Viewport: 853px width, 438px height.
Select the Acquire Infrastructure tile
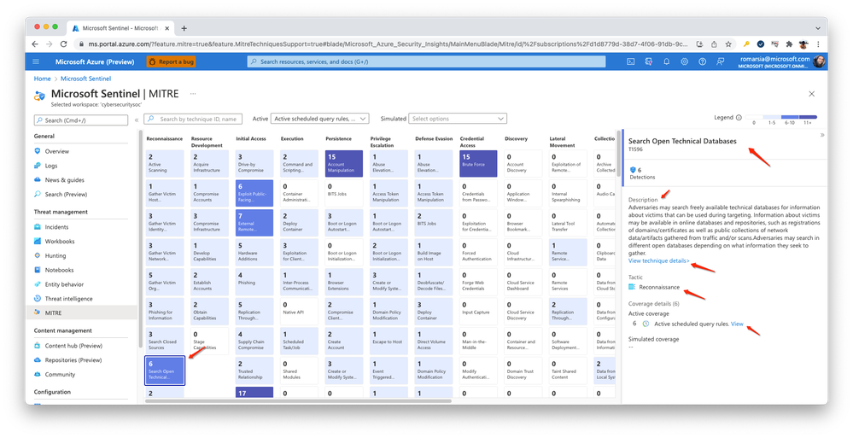(209, 163)
